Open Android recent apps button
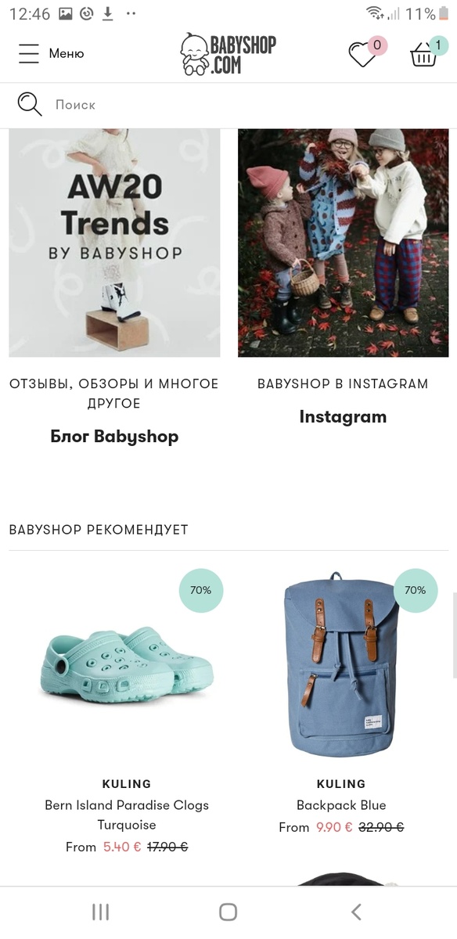The height and width of the screenshot is (939, 457). pyautogui.click(x=100, y=912)
